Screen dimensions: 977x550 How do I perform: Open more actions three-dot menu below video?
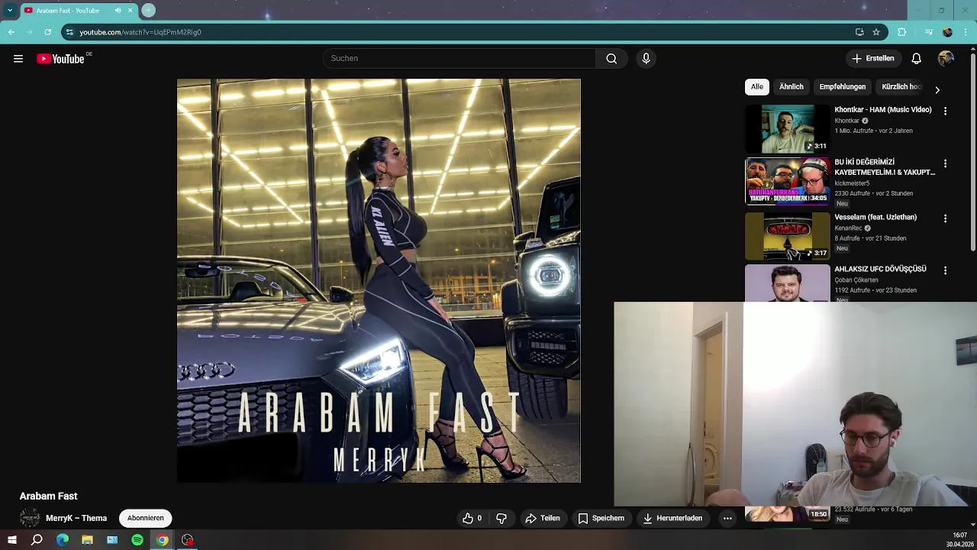[727, 518]
